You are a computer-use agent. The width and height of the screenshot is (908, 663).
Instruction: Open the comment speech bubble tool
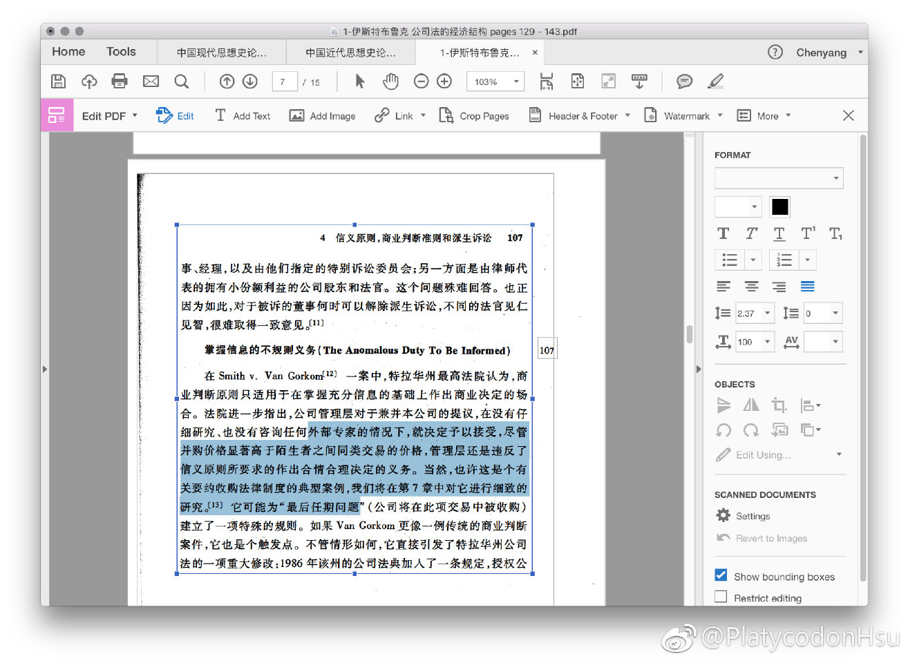[x=684, y=81]
